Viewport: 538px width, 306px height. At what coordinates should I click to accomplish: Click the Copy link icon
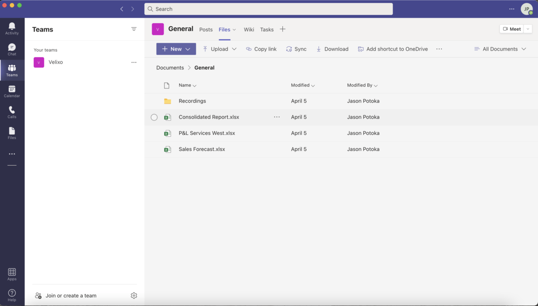pos(249,49)
